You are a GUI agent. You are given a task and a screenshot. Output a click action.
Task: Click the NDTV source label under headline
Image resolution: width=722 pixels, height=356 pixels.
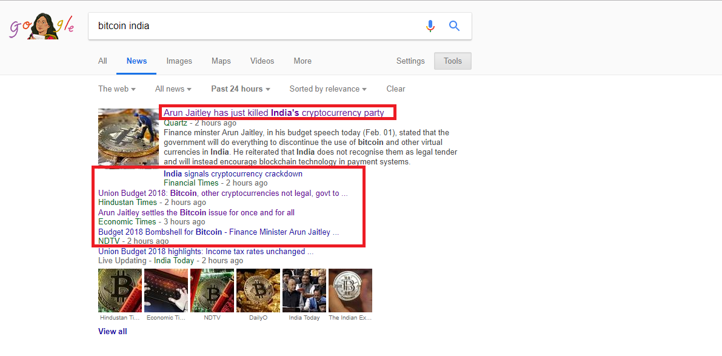[109, 241]
